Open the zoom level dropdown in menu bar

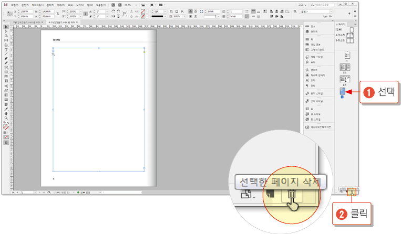coord(136,5)
